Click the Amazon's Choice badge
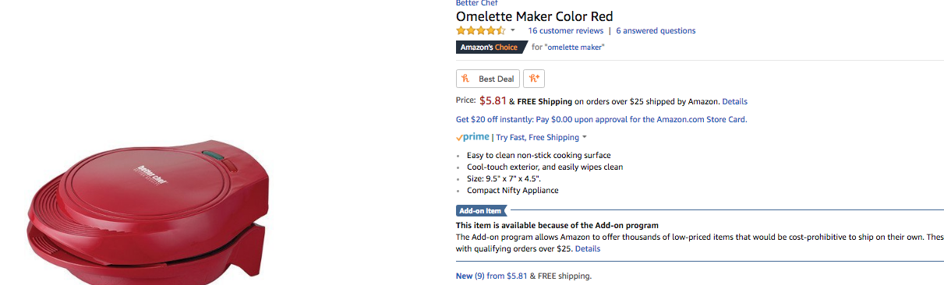The width and height of the screenshot is (944, 285). [489, 47]
